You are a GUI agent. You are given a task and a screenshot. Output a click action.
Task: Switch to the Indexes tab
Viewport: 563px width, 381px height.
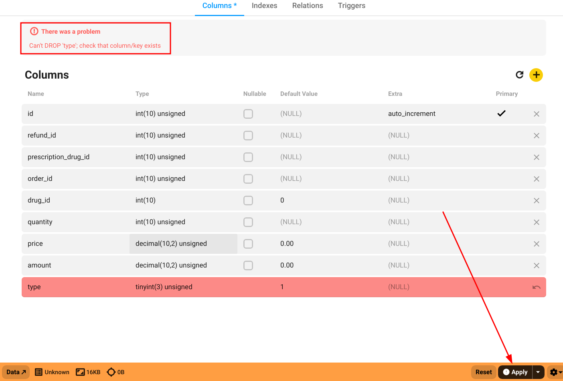[264, 6]
